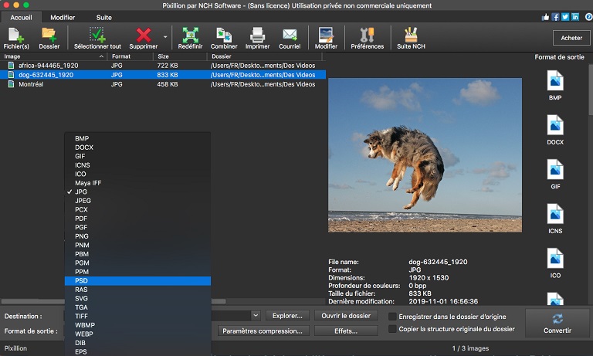Sort list by Image column header
The image size is (593, 356).
point(54,56)
